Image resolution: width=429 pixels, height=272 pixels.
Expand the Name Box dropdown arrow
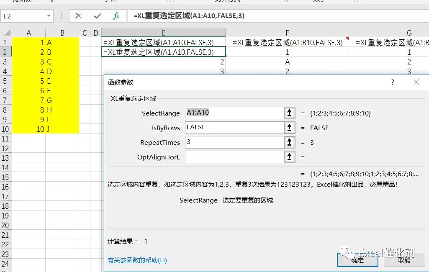pos(49,16)
